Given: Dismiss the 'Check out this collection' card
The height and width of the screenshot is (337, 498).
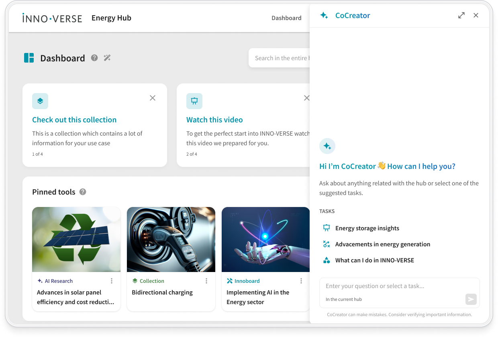Looking at the screenshot, I should (153, 98).
